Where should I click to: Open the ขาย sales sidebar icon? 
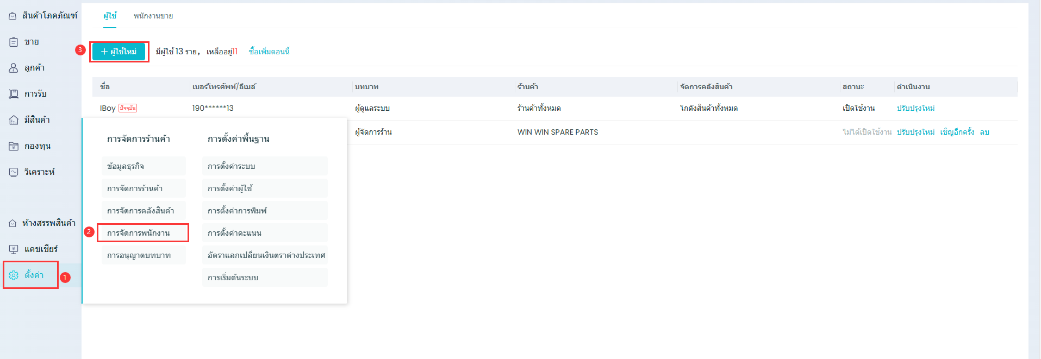[14, 42]
